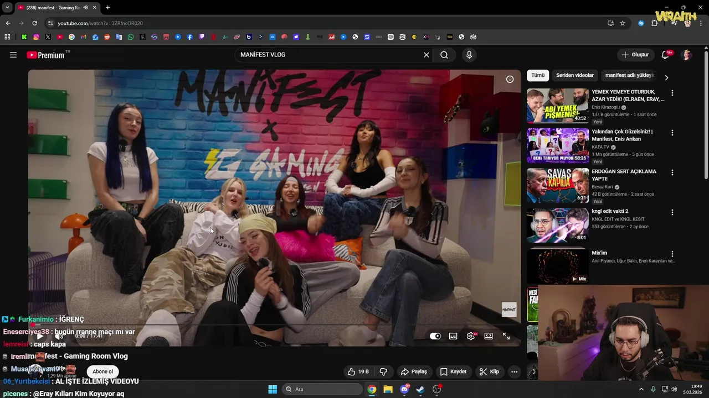Viewport: 709px width, 398px height.
Task: Click the browser address bar URL
Action: pyautogui.click(x=100, y=23)
